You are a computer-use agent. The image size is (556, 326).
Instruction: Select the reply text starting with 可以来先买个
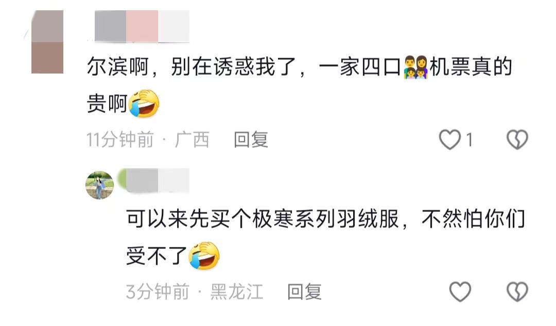(325, 238)
